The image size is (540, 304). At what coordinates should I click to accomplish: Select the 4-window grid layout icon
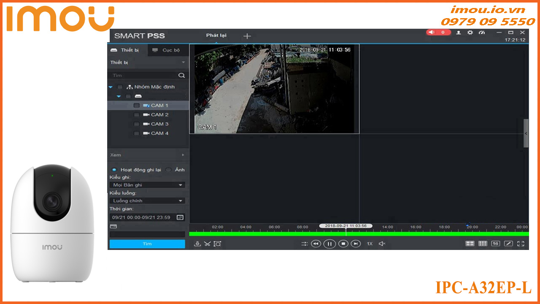click(x=470, y=244)
